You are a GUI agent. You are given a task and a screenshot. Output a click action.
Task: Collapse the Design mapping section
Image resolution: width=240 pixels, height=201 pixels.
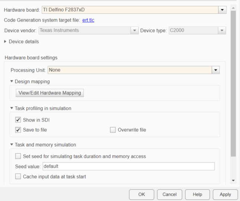click(x=12, y=81)
